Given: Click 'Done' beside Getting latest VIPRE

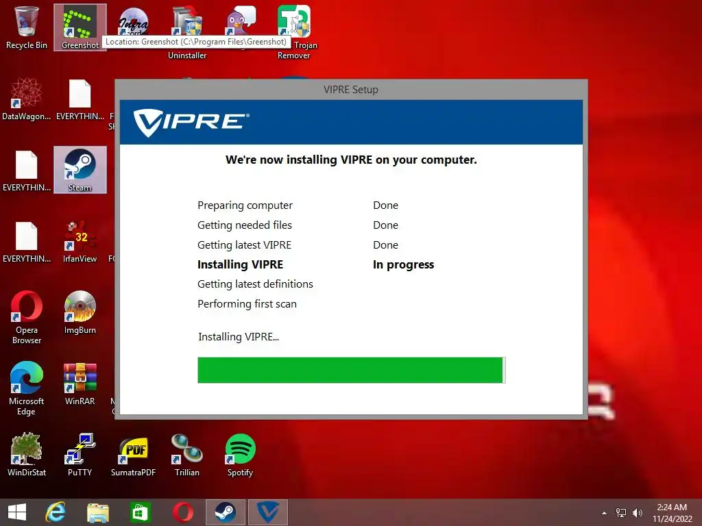Looking at the screenshot, I should (x=385, y=245).
